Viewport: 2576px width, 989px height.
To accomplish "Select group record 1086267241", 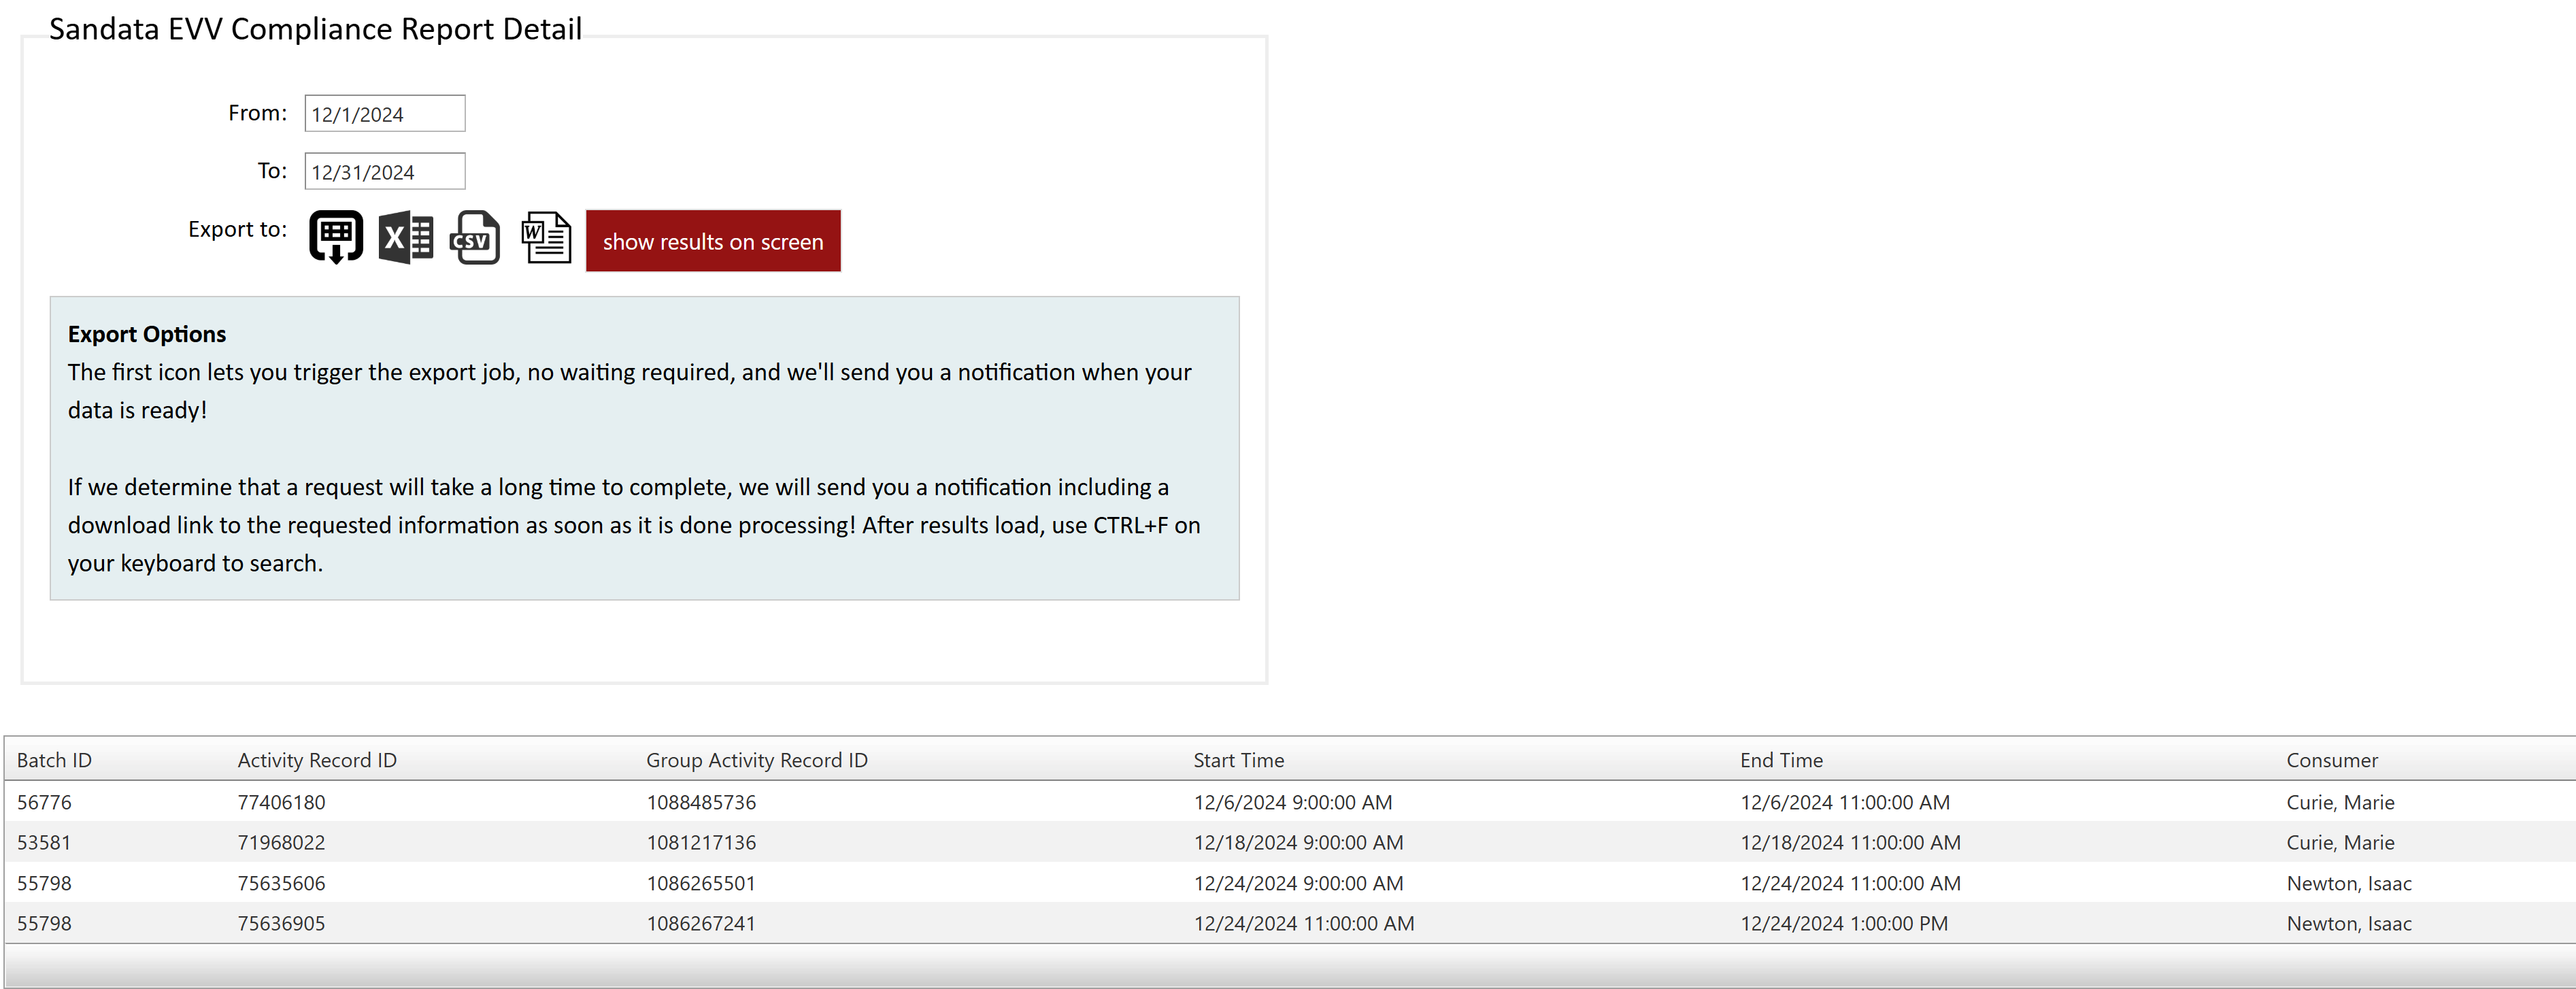I will [x=701, y=924].
